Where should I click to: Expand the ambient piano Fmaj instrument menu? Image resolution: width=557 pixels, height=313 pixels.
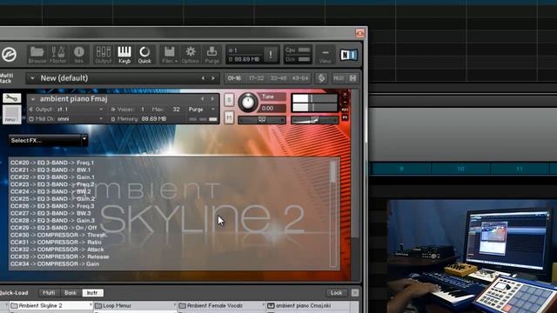pyautogui.click(x=33, y=99)
